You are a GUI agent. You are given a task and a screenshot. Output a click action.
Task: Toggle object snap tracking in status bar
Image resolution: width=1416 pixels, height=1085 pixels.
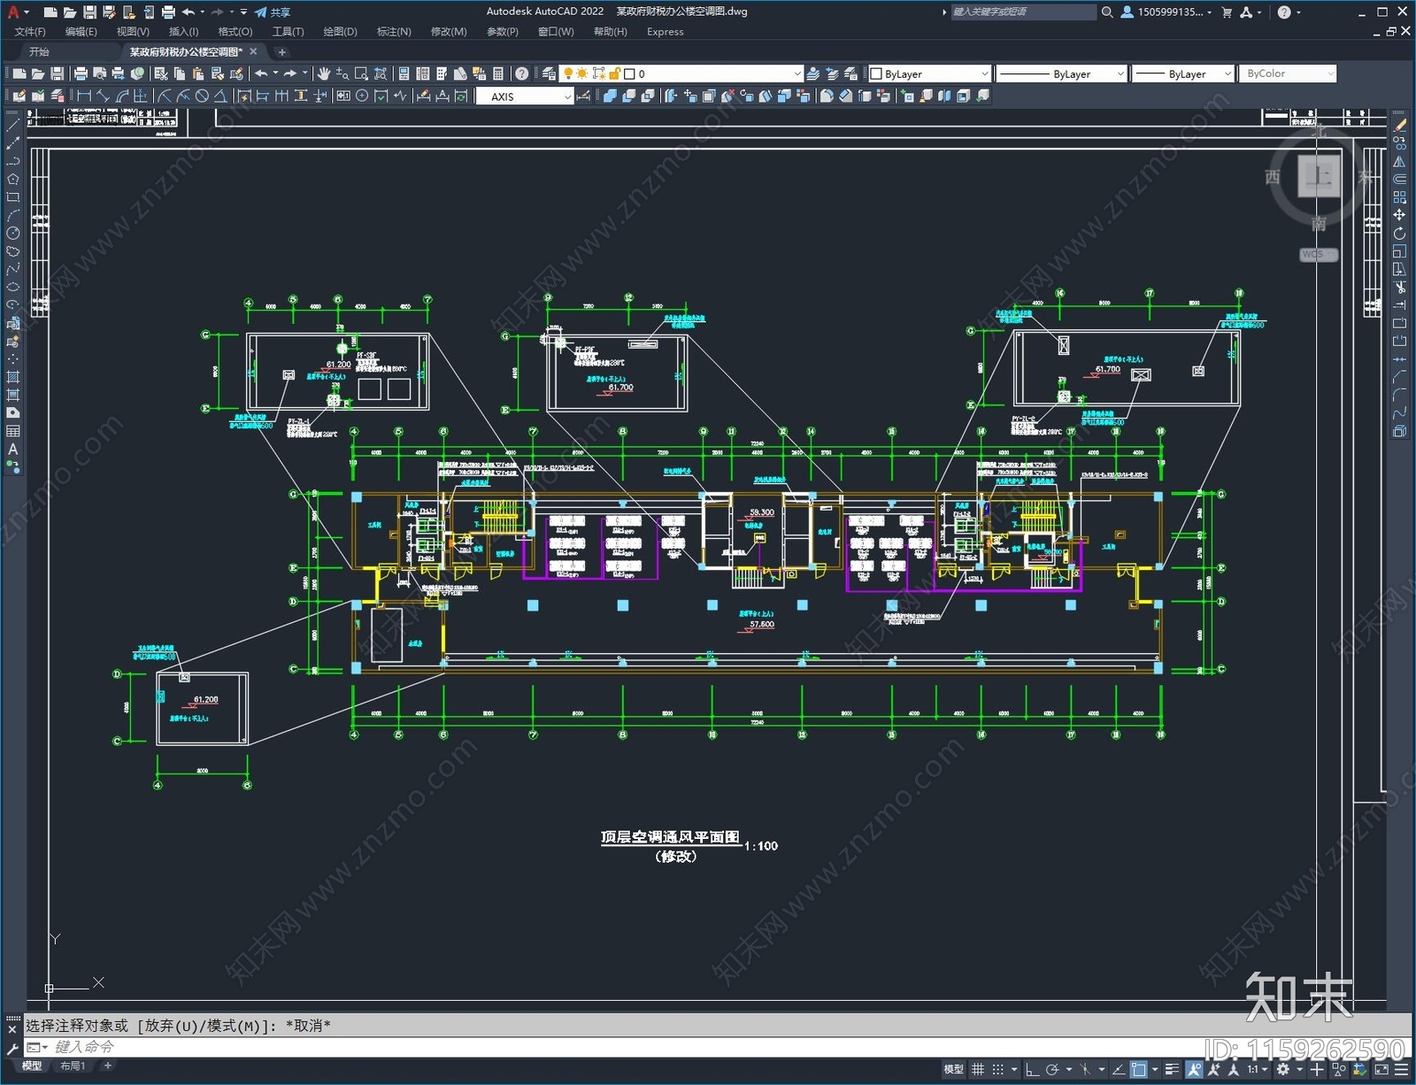tap(1119, 1069)
